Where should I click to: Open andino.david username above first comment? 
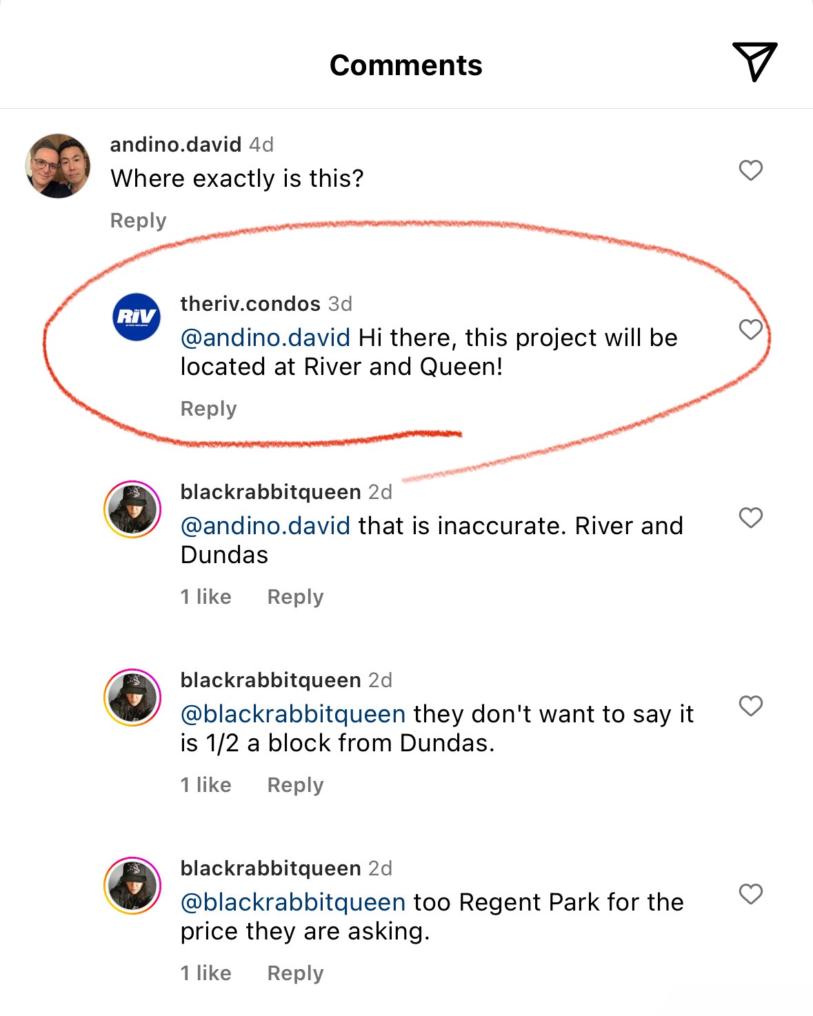(176, 145)
